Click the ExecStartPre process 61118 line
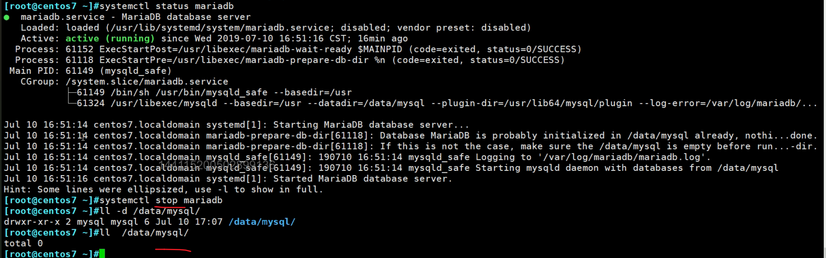The image size is (826, 258). click(290, 60)
